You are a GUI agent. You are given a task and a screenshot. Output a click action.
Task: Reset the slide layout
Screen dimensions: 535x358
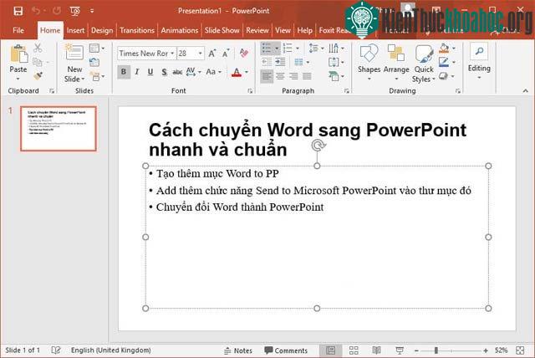pos(94,62)
